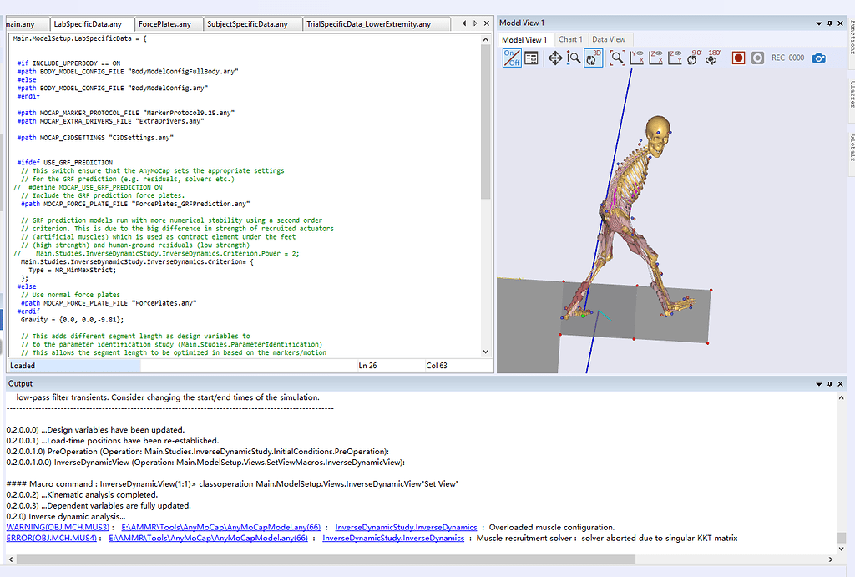Toggle the Model View On/Off button
The image size is (855, 577).
[511, 58]
